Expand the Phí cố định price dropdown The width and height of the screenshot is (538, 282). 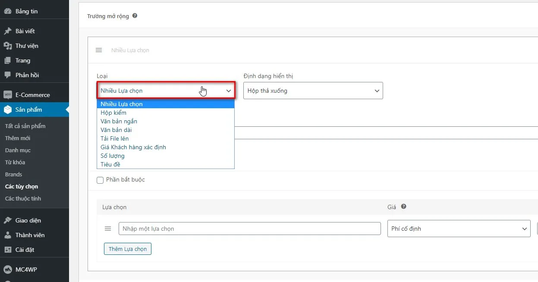click(x=459, y=229)
